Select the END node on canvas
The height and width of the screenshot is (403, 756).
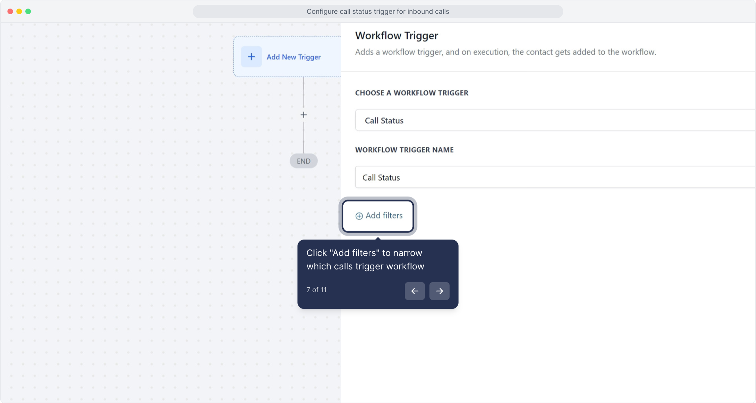tap(303, 161)
